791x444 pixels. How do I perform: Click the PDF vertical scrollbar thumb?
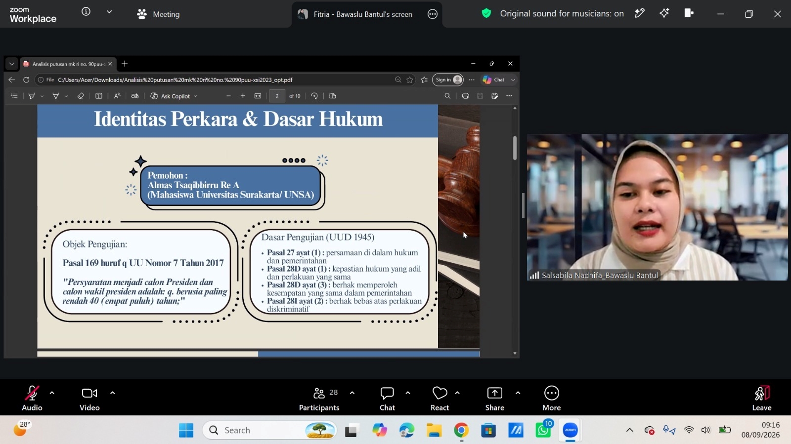pos(515,148)
